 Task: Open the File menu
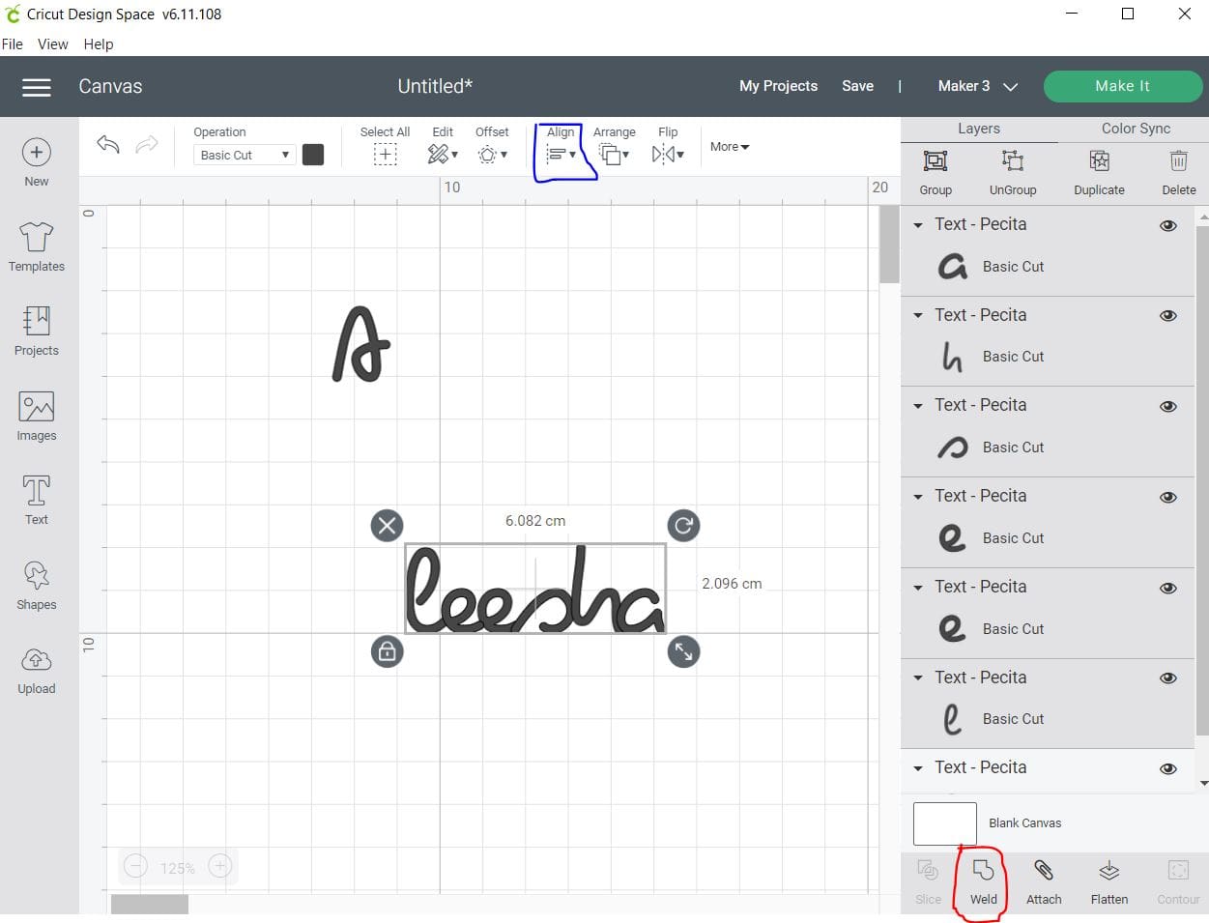click(x=13, y=44)
